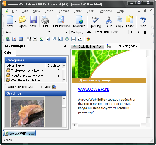Open Print Preview
Screen dimensions: 156x145
[x=61, y=21]
